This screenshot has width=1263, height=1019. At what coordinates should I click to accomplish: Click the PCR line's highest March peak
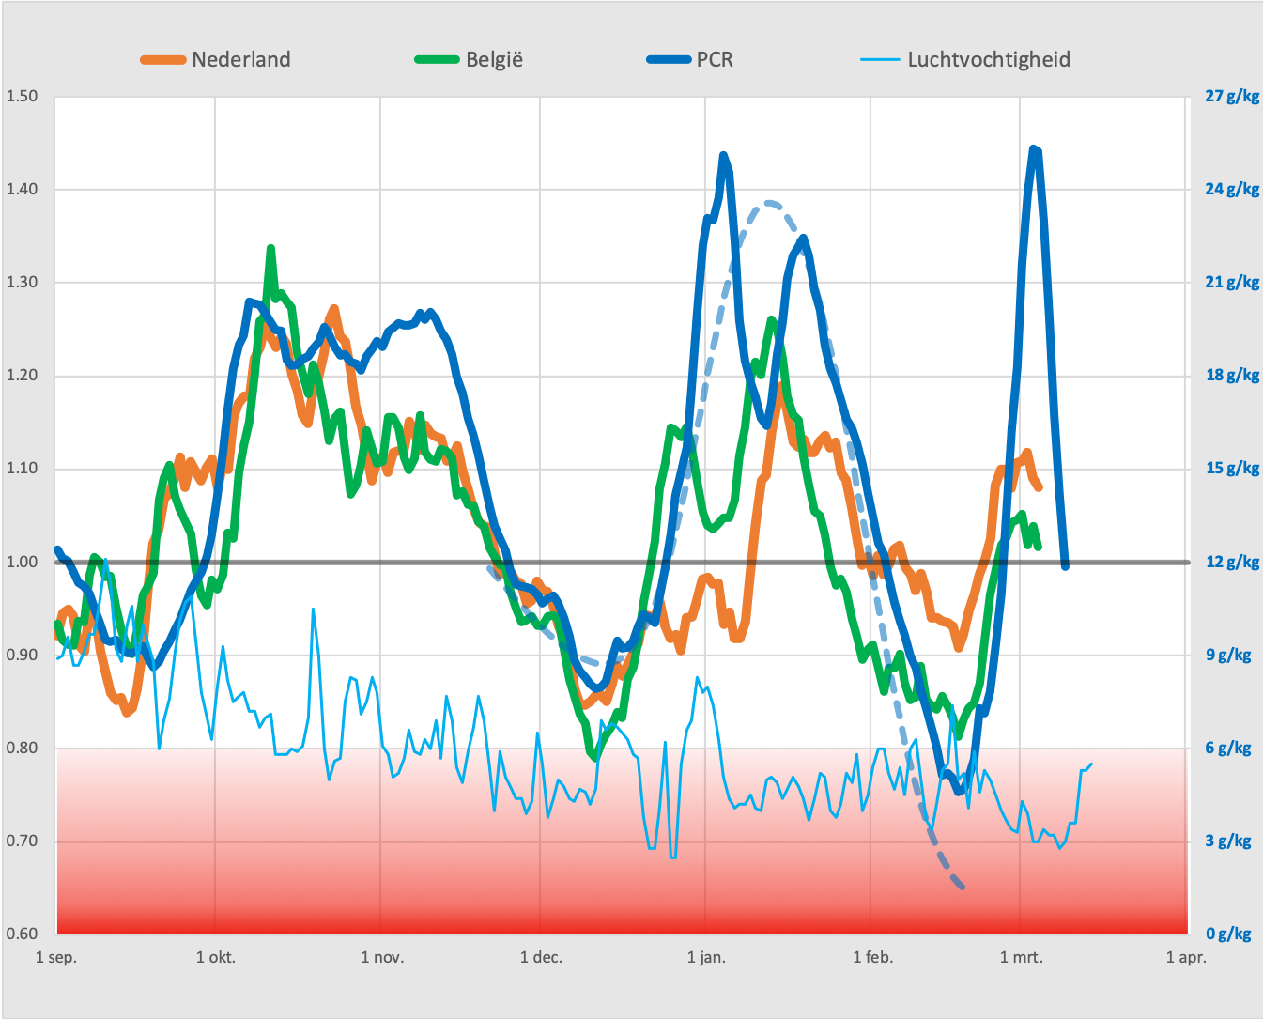(1033, 148)
